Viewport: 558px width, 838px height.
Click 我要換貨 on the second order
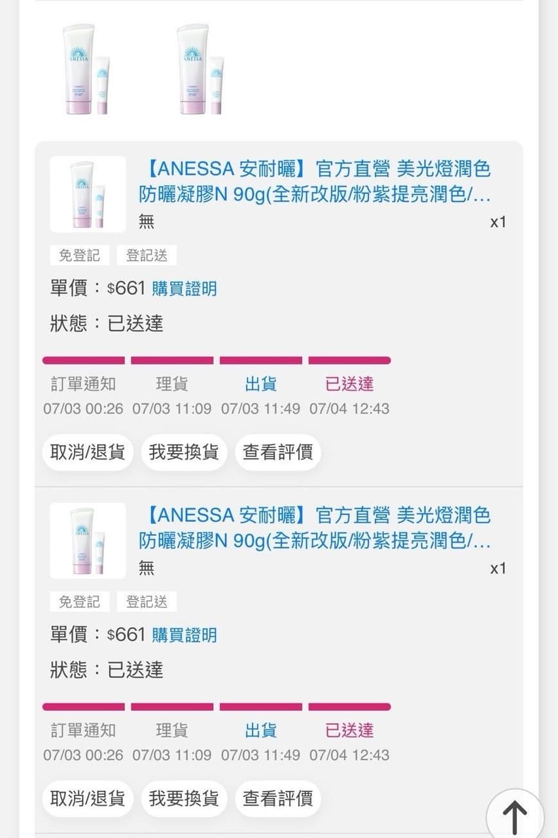[x=184, y=799]
